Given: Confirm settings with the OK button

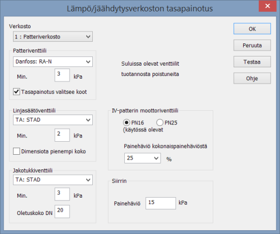Looking at the screenshot, I should pos(252,29).
